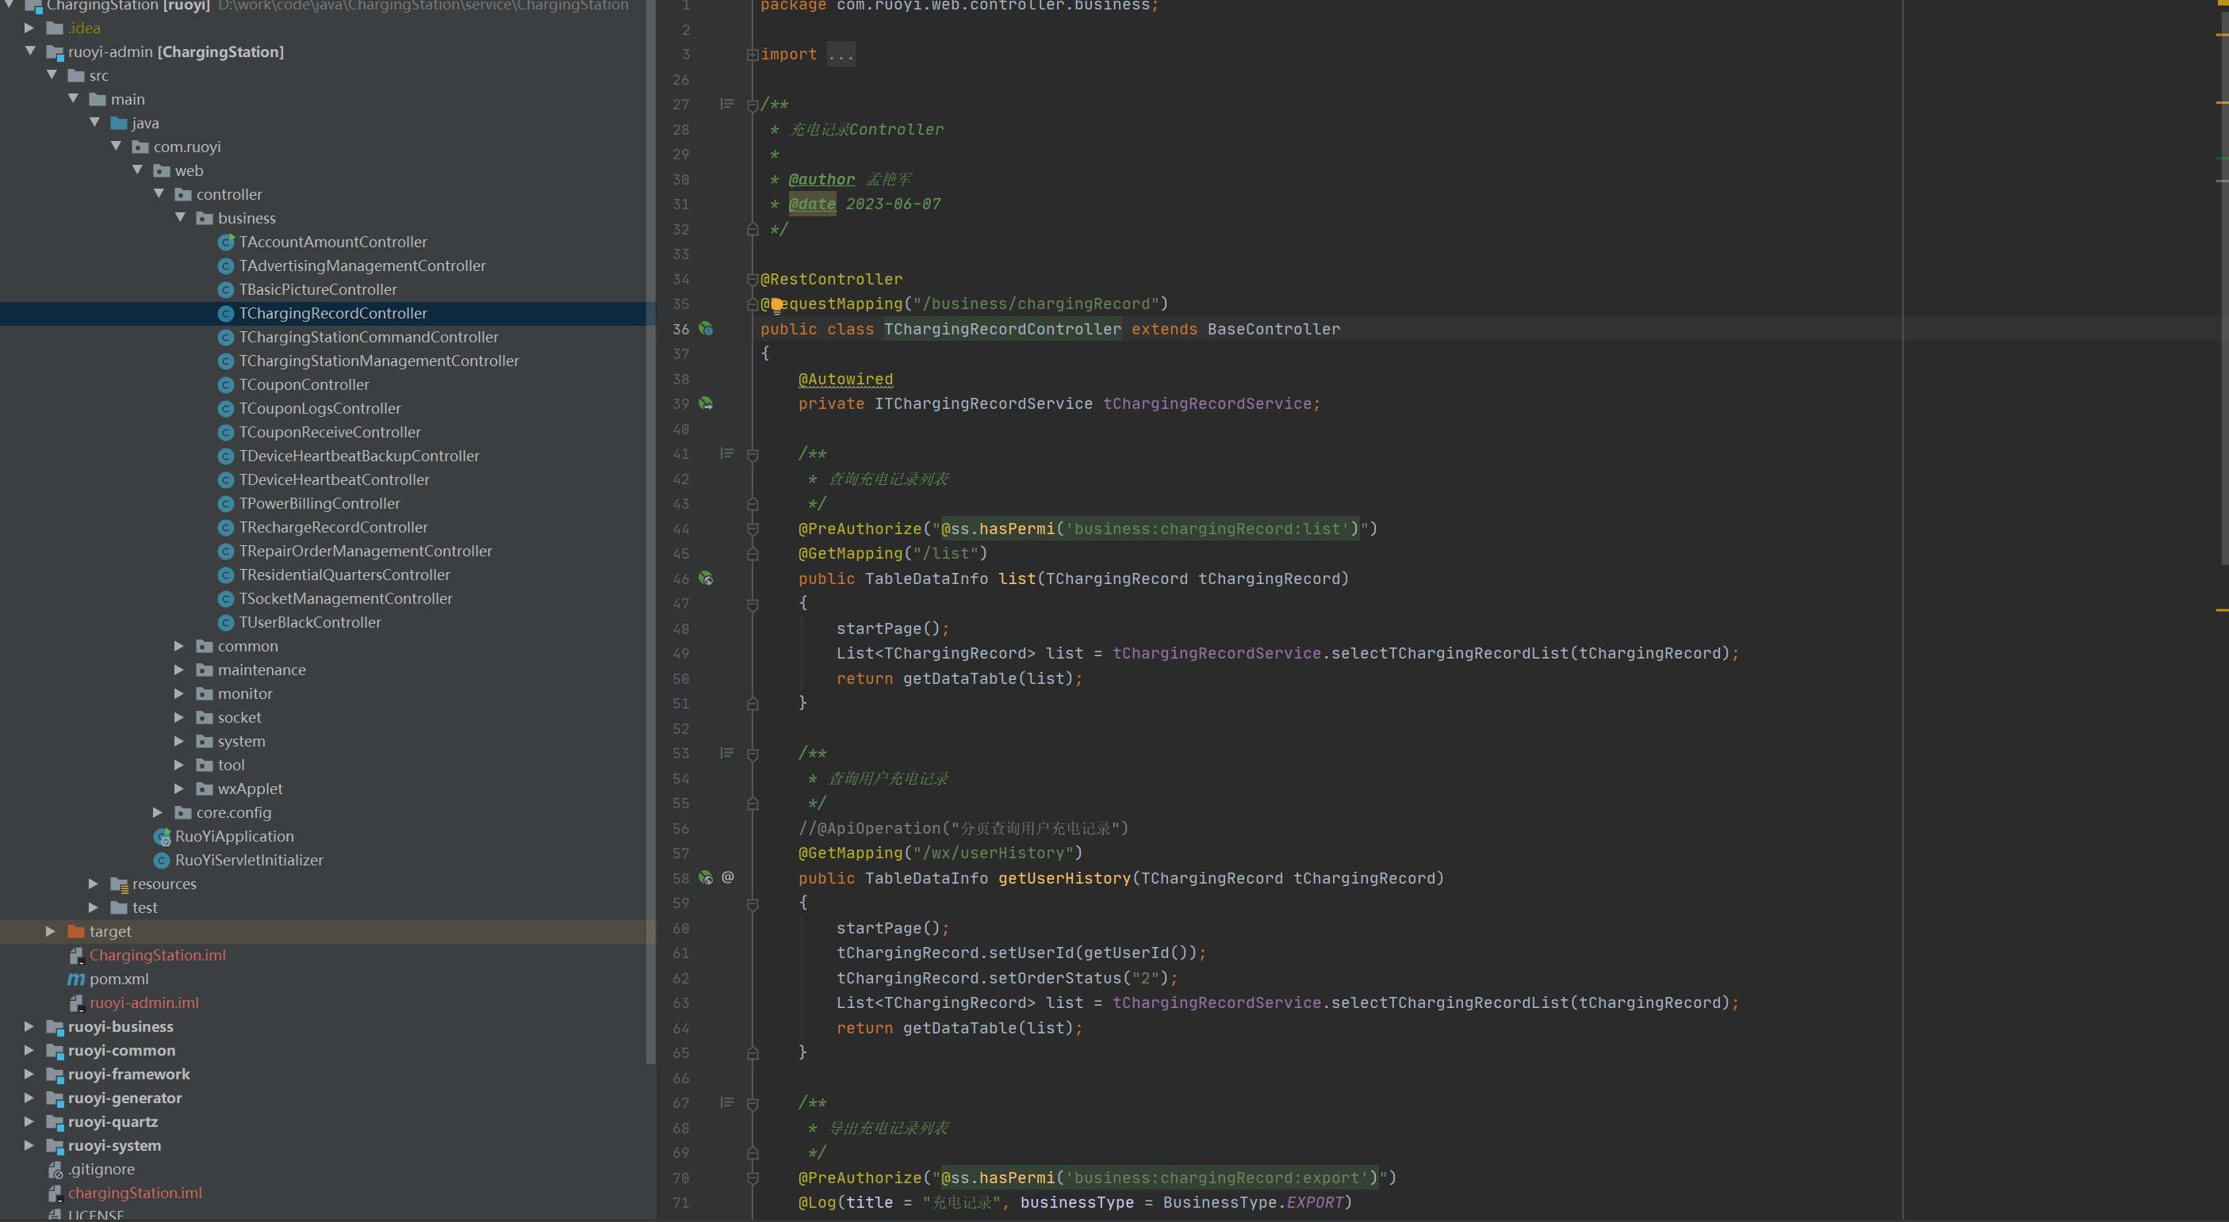Image resolution: width=2229 pixels, height=1222 pixels.
Task: Click selectTChargingRecordList call on line 49
Action: (1450, 653)
